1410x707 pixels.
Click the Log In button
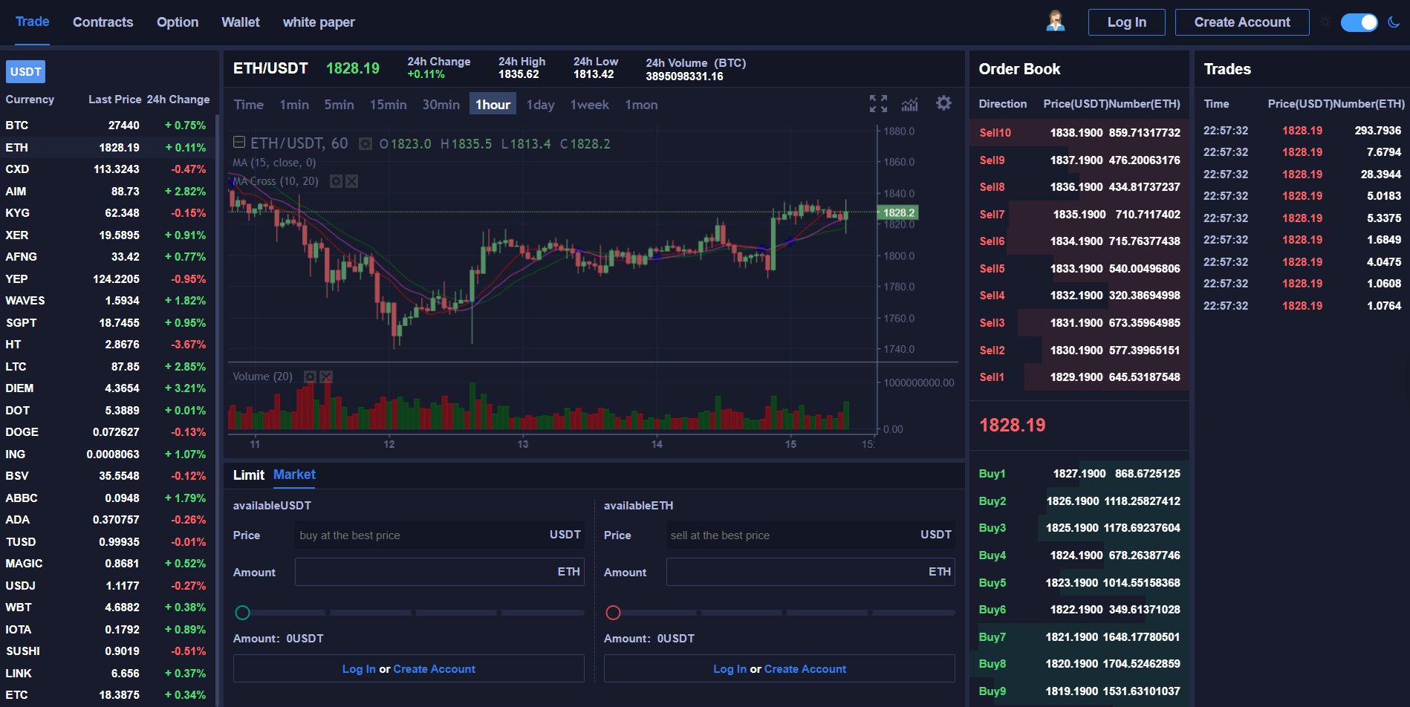[1126, 22]
